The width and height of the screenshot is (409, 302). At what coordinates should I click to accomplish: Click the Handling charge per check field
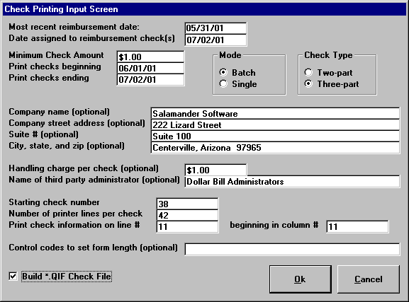pos(215,170)
